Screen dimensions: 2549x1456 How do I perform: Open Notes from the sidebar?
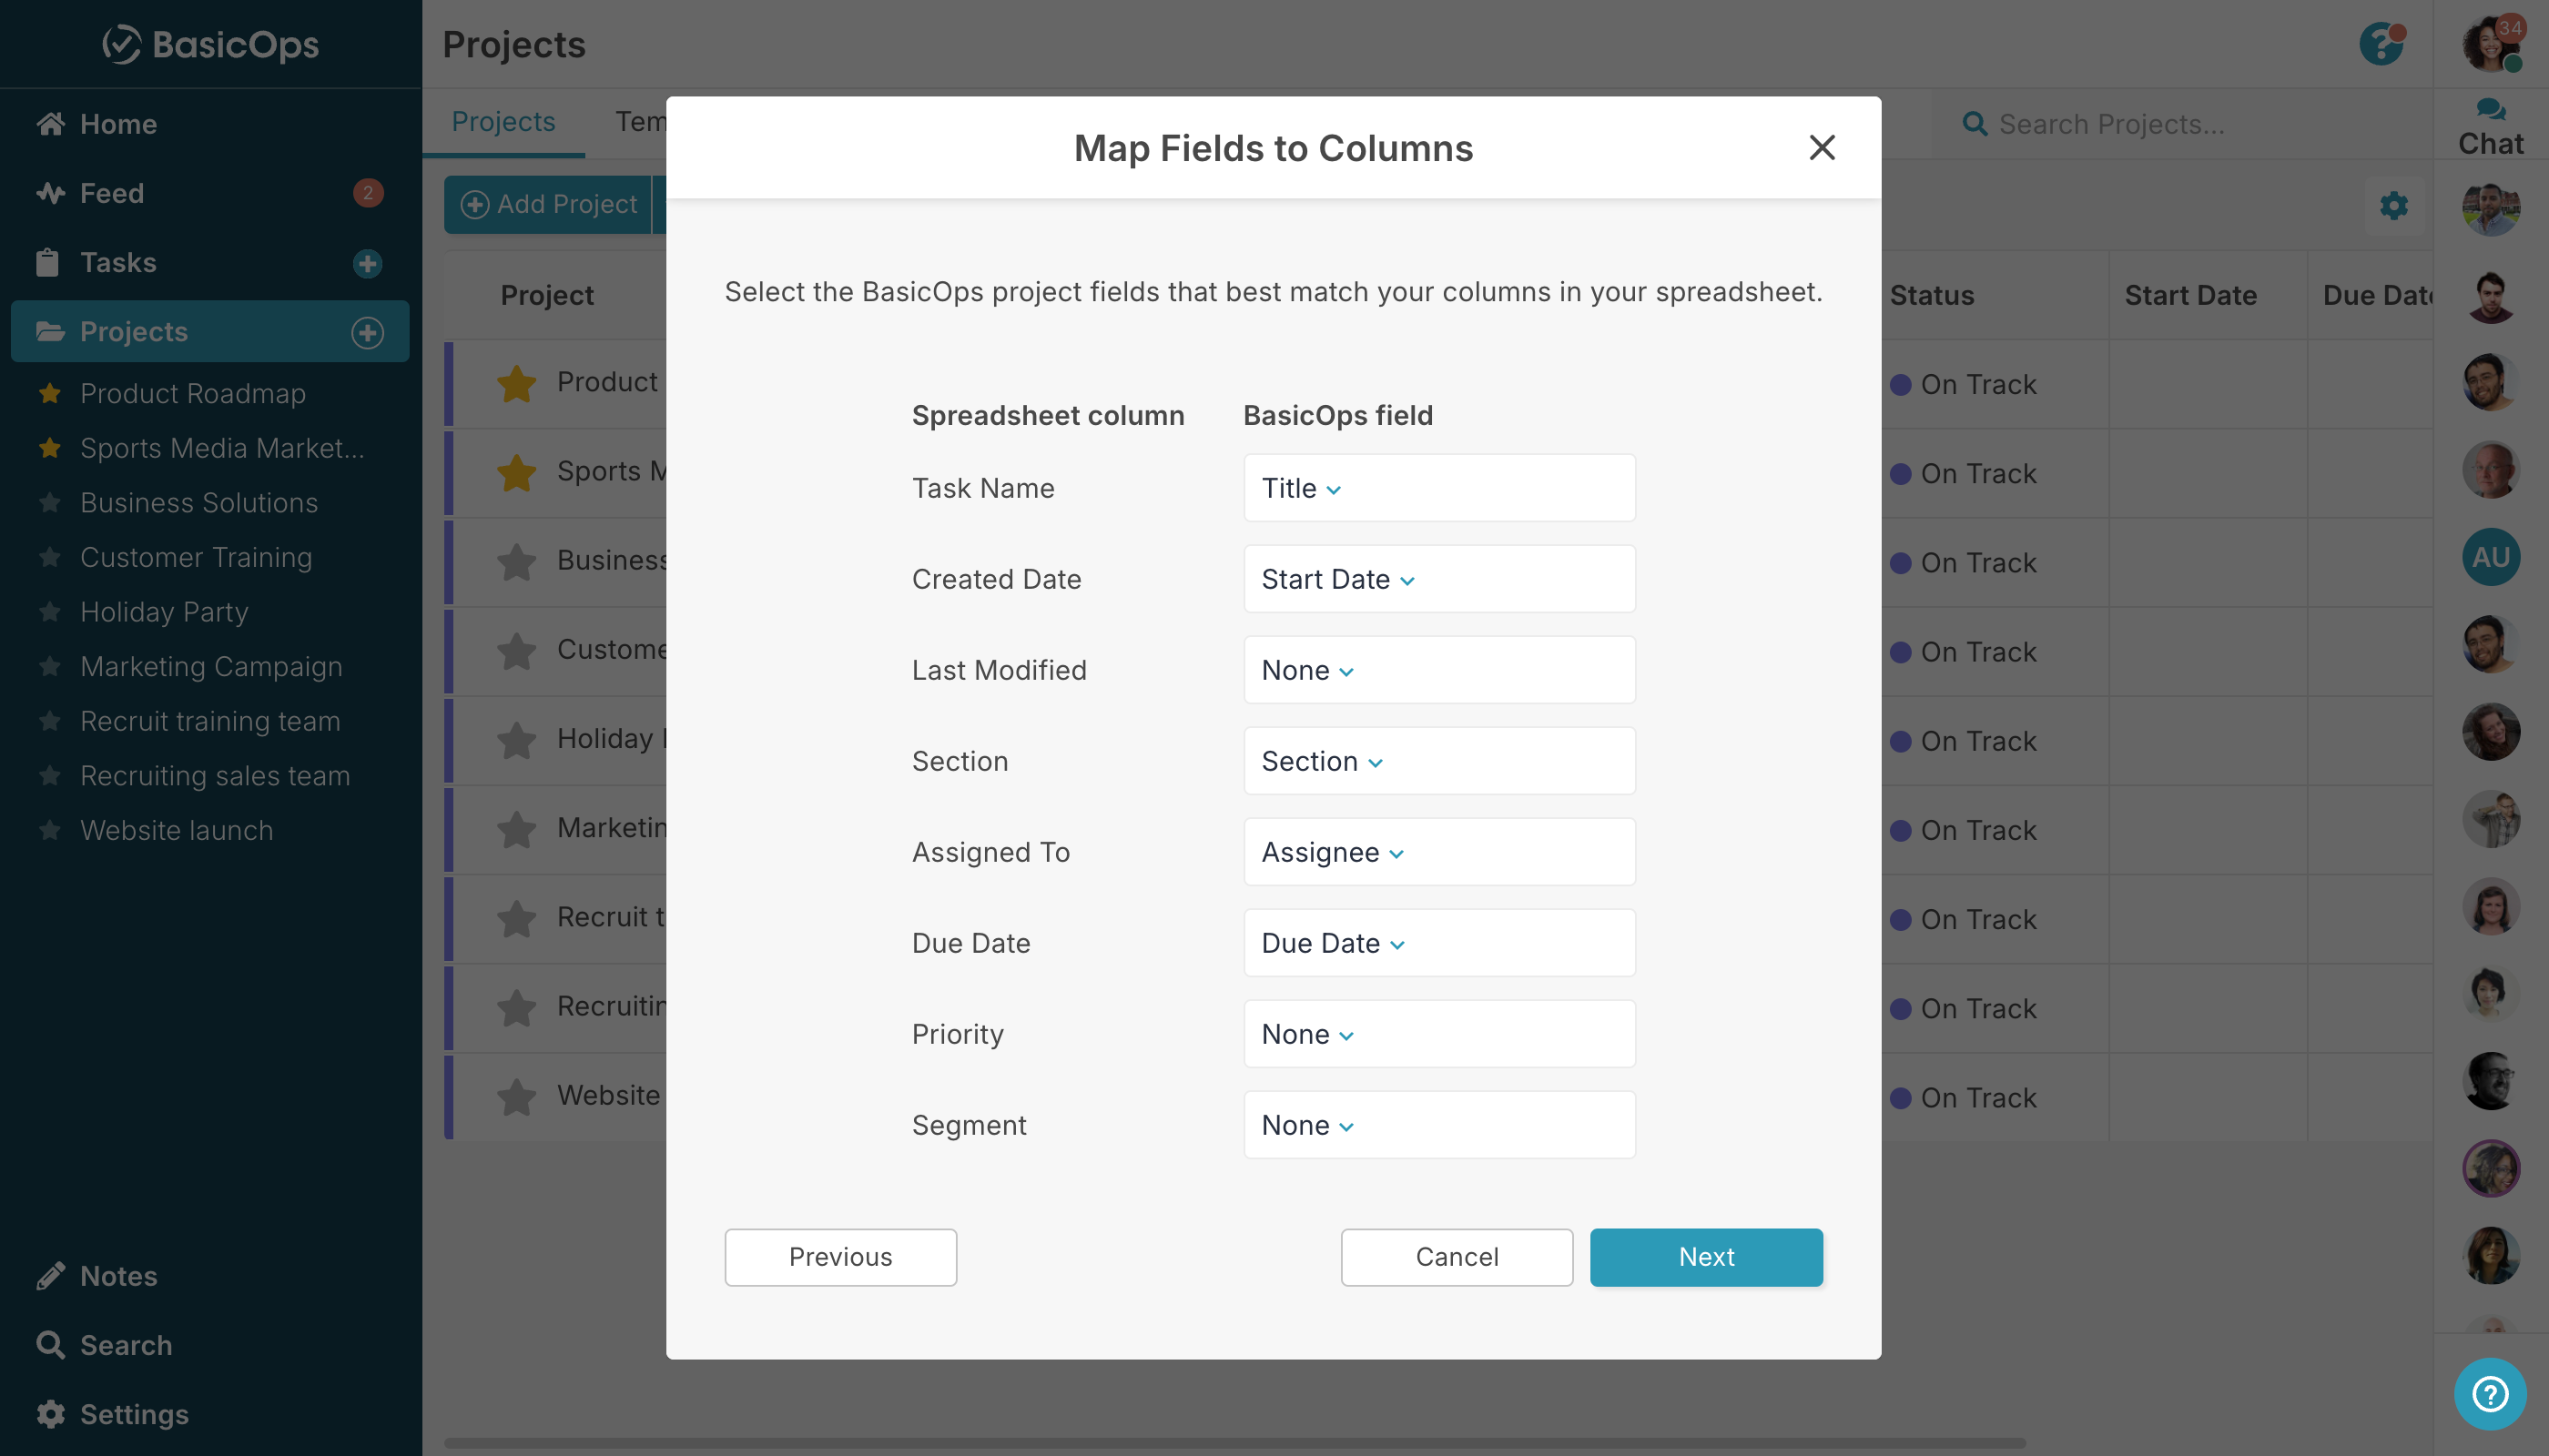point(118,1275)
